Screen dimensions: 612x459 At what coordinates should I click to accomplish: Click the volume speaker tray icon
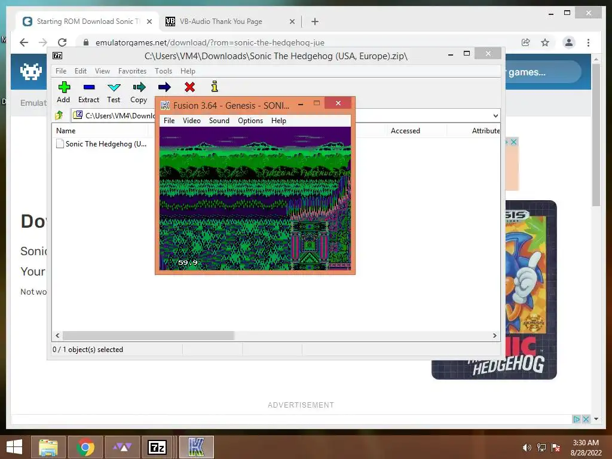(x=527, y=448)
